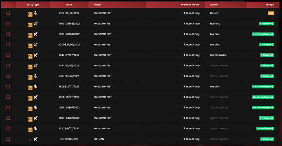Viewport: 282px width, 146px height.
Task: Click the mod icon in the FLETMAN row
Action: (x=30, y=140)
